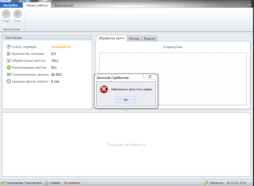The width and height of the screenshot is (254, 186).
Task: Click the Сэкономленные деньги money icon
Action: [9, 74]
